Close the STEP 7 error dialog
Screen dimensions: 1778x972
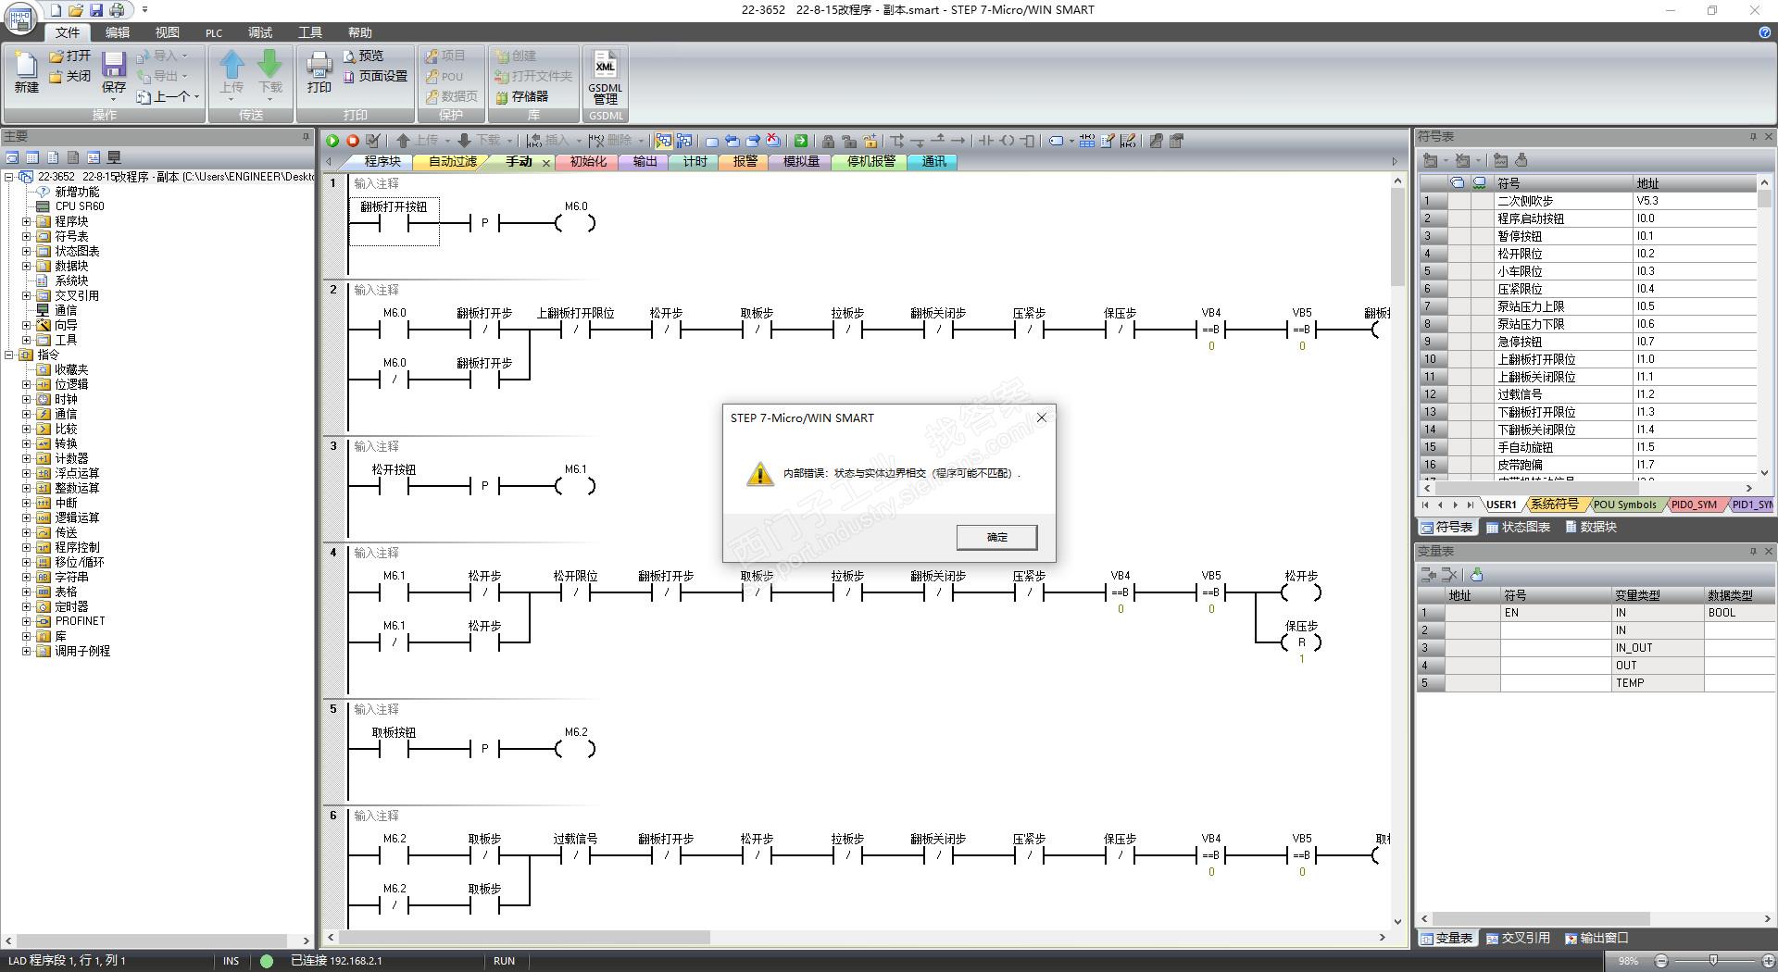1041,417
